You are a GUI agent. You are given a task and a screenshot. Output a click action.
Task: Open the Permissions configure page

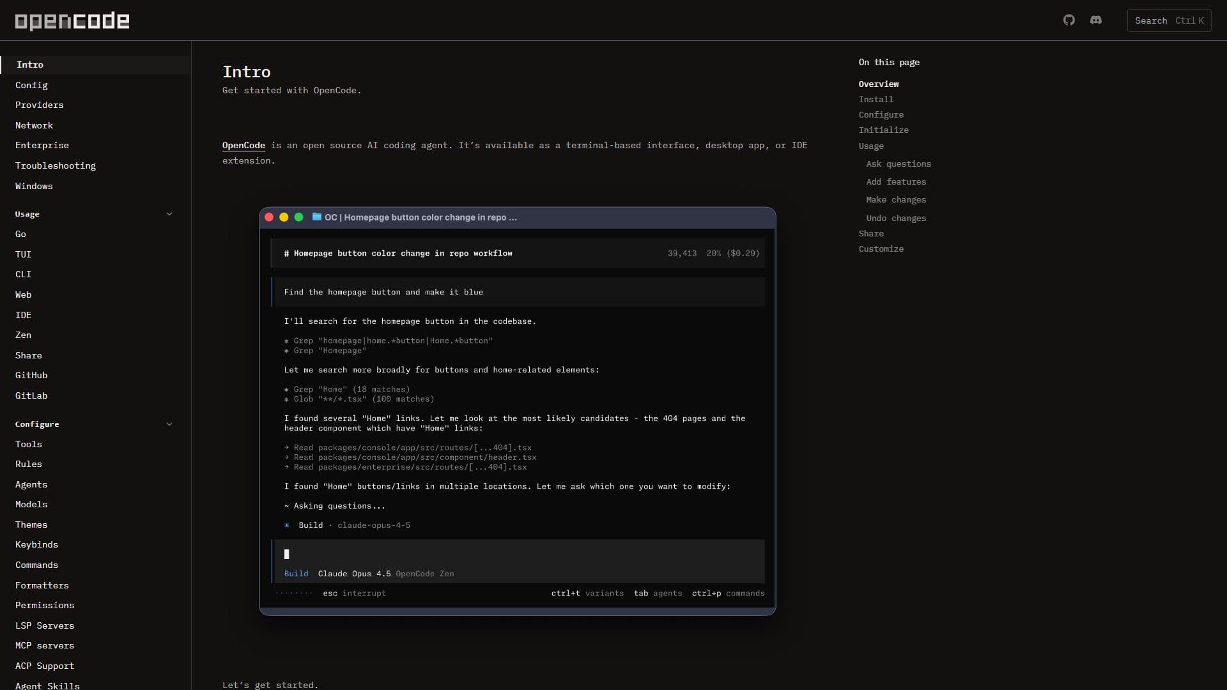[45, 605]
